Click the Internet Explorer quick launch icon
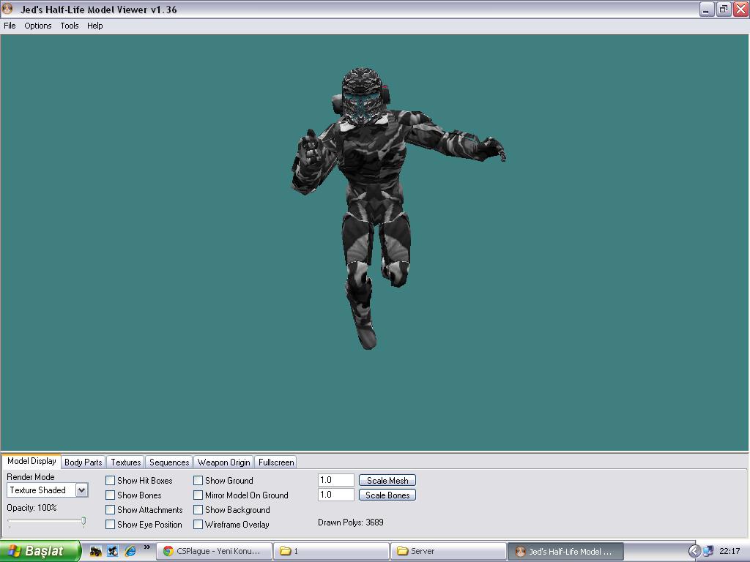Viewport: 750px width, 562px height. [130, 551]
